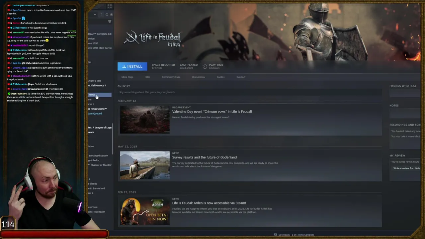Open the library advanced filter icon

coord(110,22)
